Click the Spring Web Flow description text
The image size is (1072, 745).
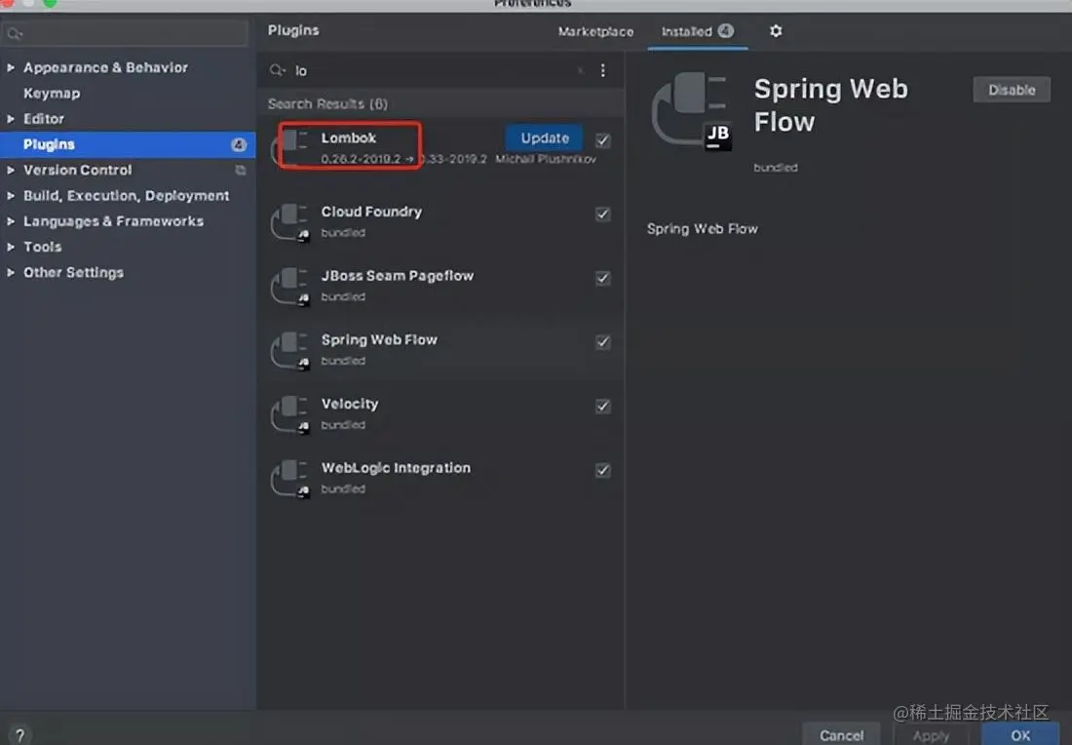702,228
